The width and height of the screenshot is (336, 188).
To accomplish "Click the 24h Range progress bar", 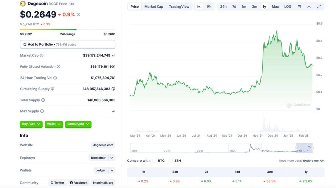I will click(68, 29).
